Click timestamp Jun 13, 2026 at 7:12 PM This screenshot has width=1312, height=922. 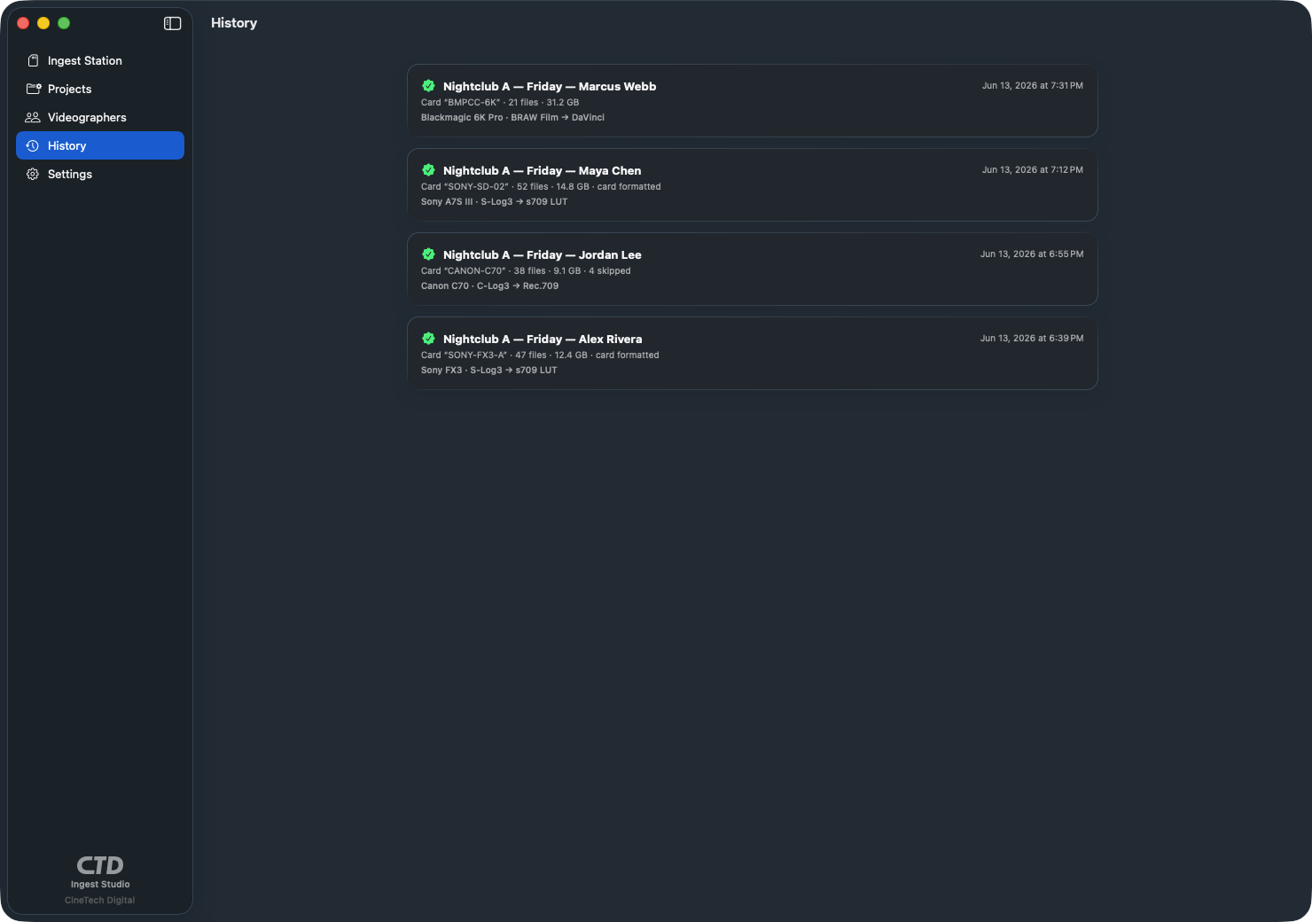[1033, 170]
